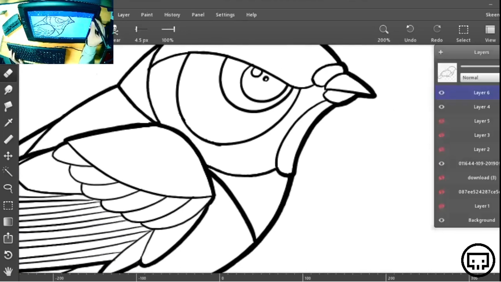
Task: Switch to the Hand pan tool
Action: pyautogui.click(x=8, y=271)
